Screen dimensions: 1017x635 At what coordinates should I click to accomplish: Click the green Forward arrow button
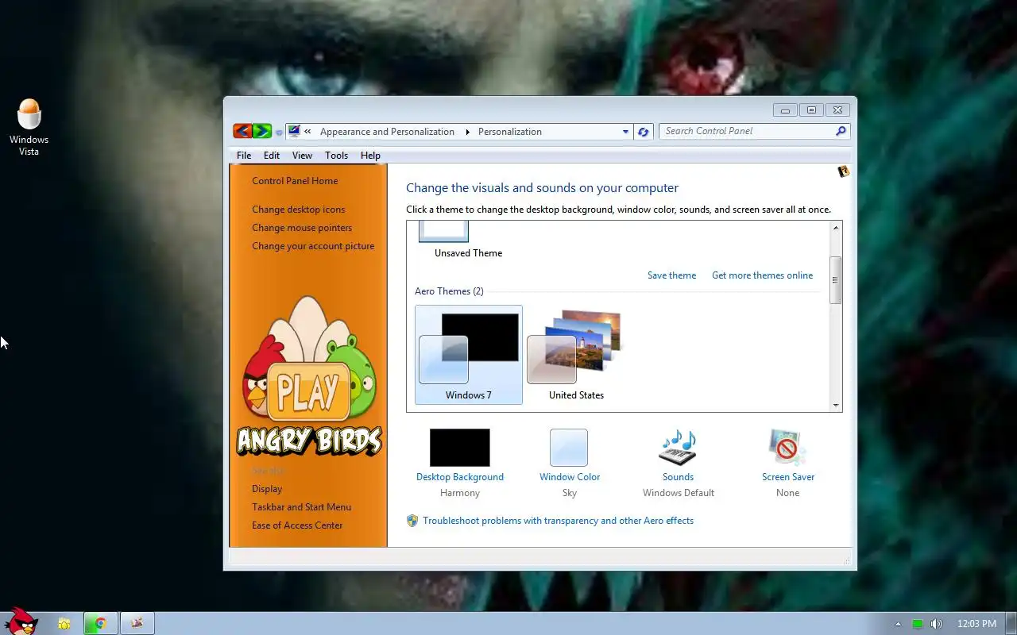tap(262, 132)
